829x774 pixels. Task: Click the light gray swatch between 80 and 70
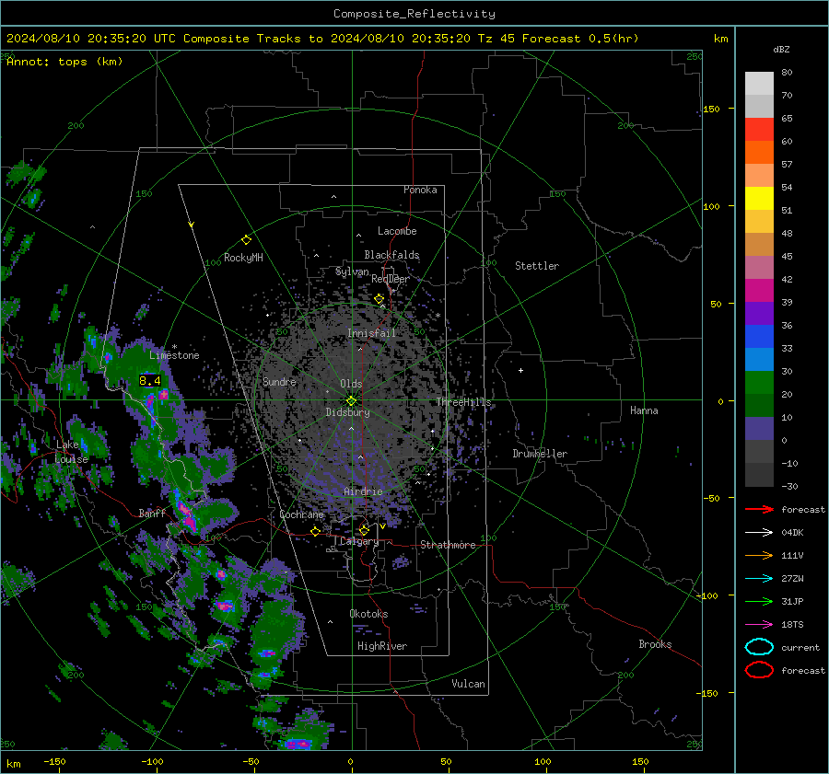759,84
